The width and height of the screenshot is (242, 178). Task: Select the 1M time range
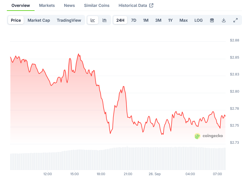pyautogui.click(x=146, y=20)
